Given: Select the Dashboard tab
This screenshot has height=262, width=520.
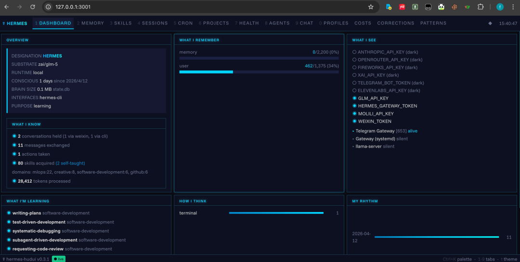Looking at the screenshot, I should [x=53, y=23].
